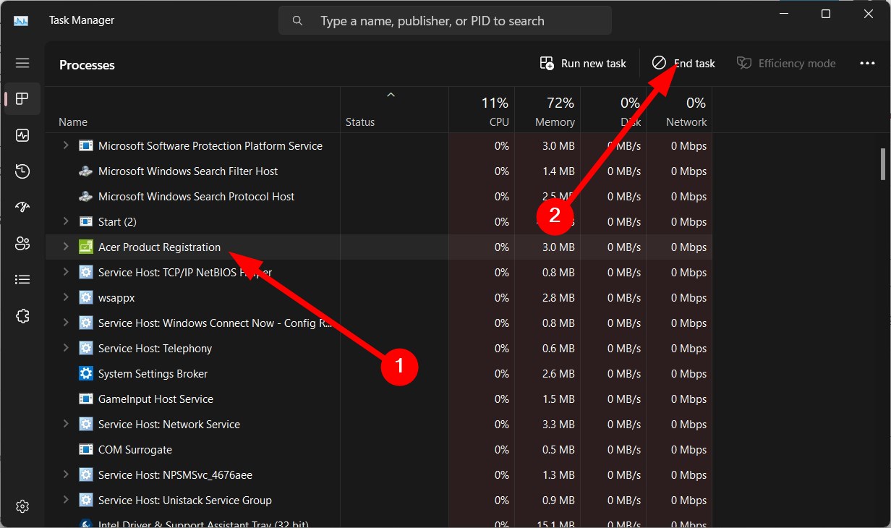Click the Acer Product Registration icon

(86, 247)
